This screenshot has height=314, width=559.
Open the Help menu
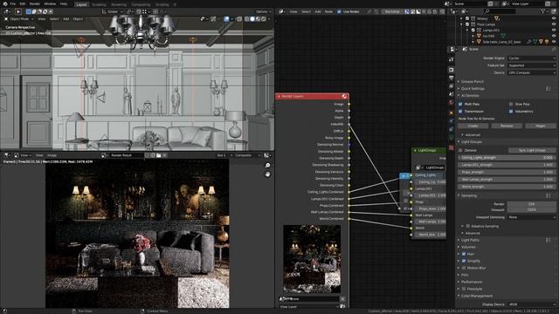(x=64, y=3)
